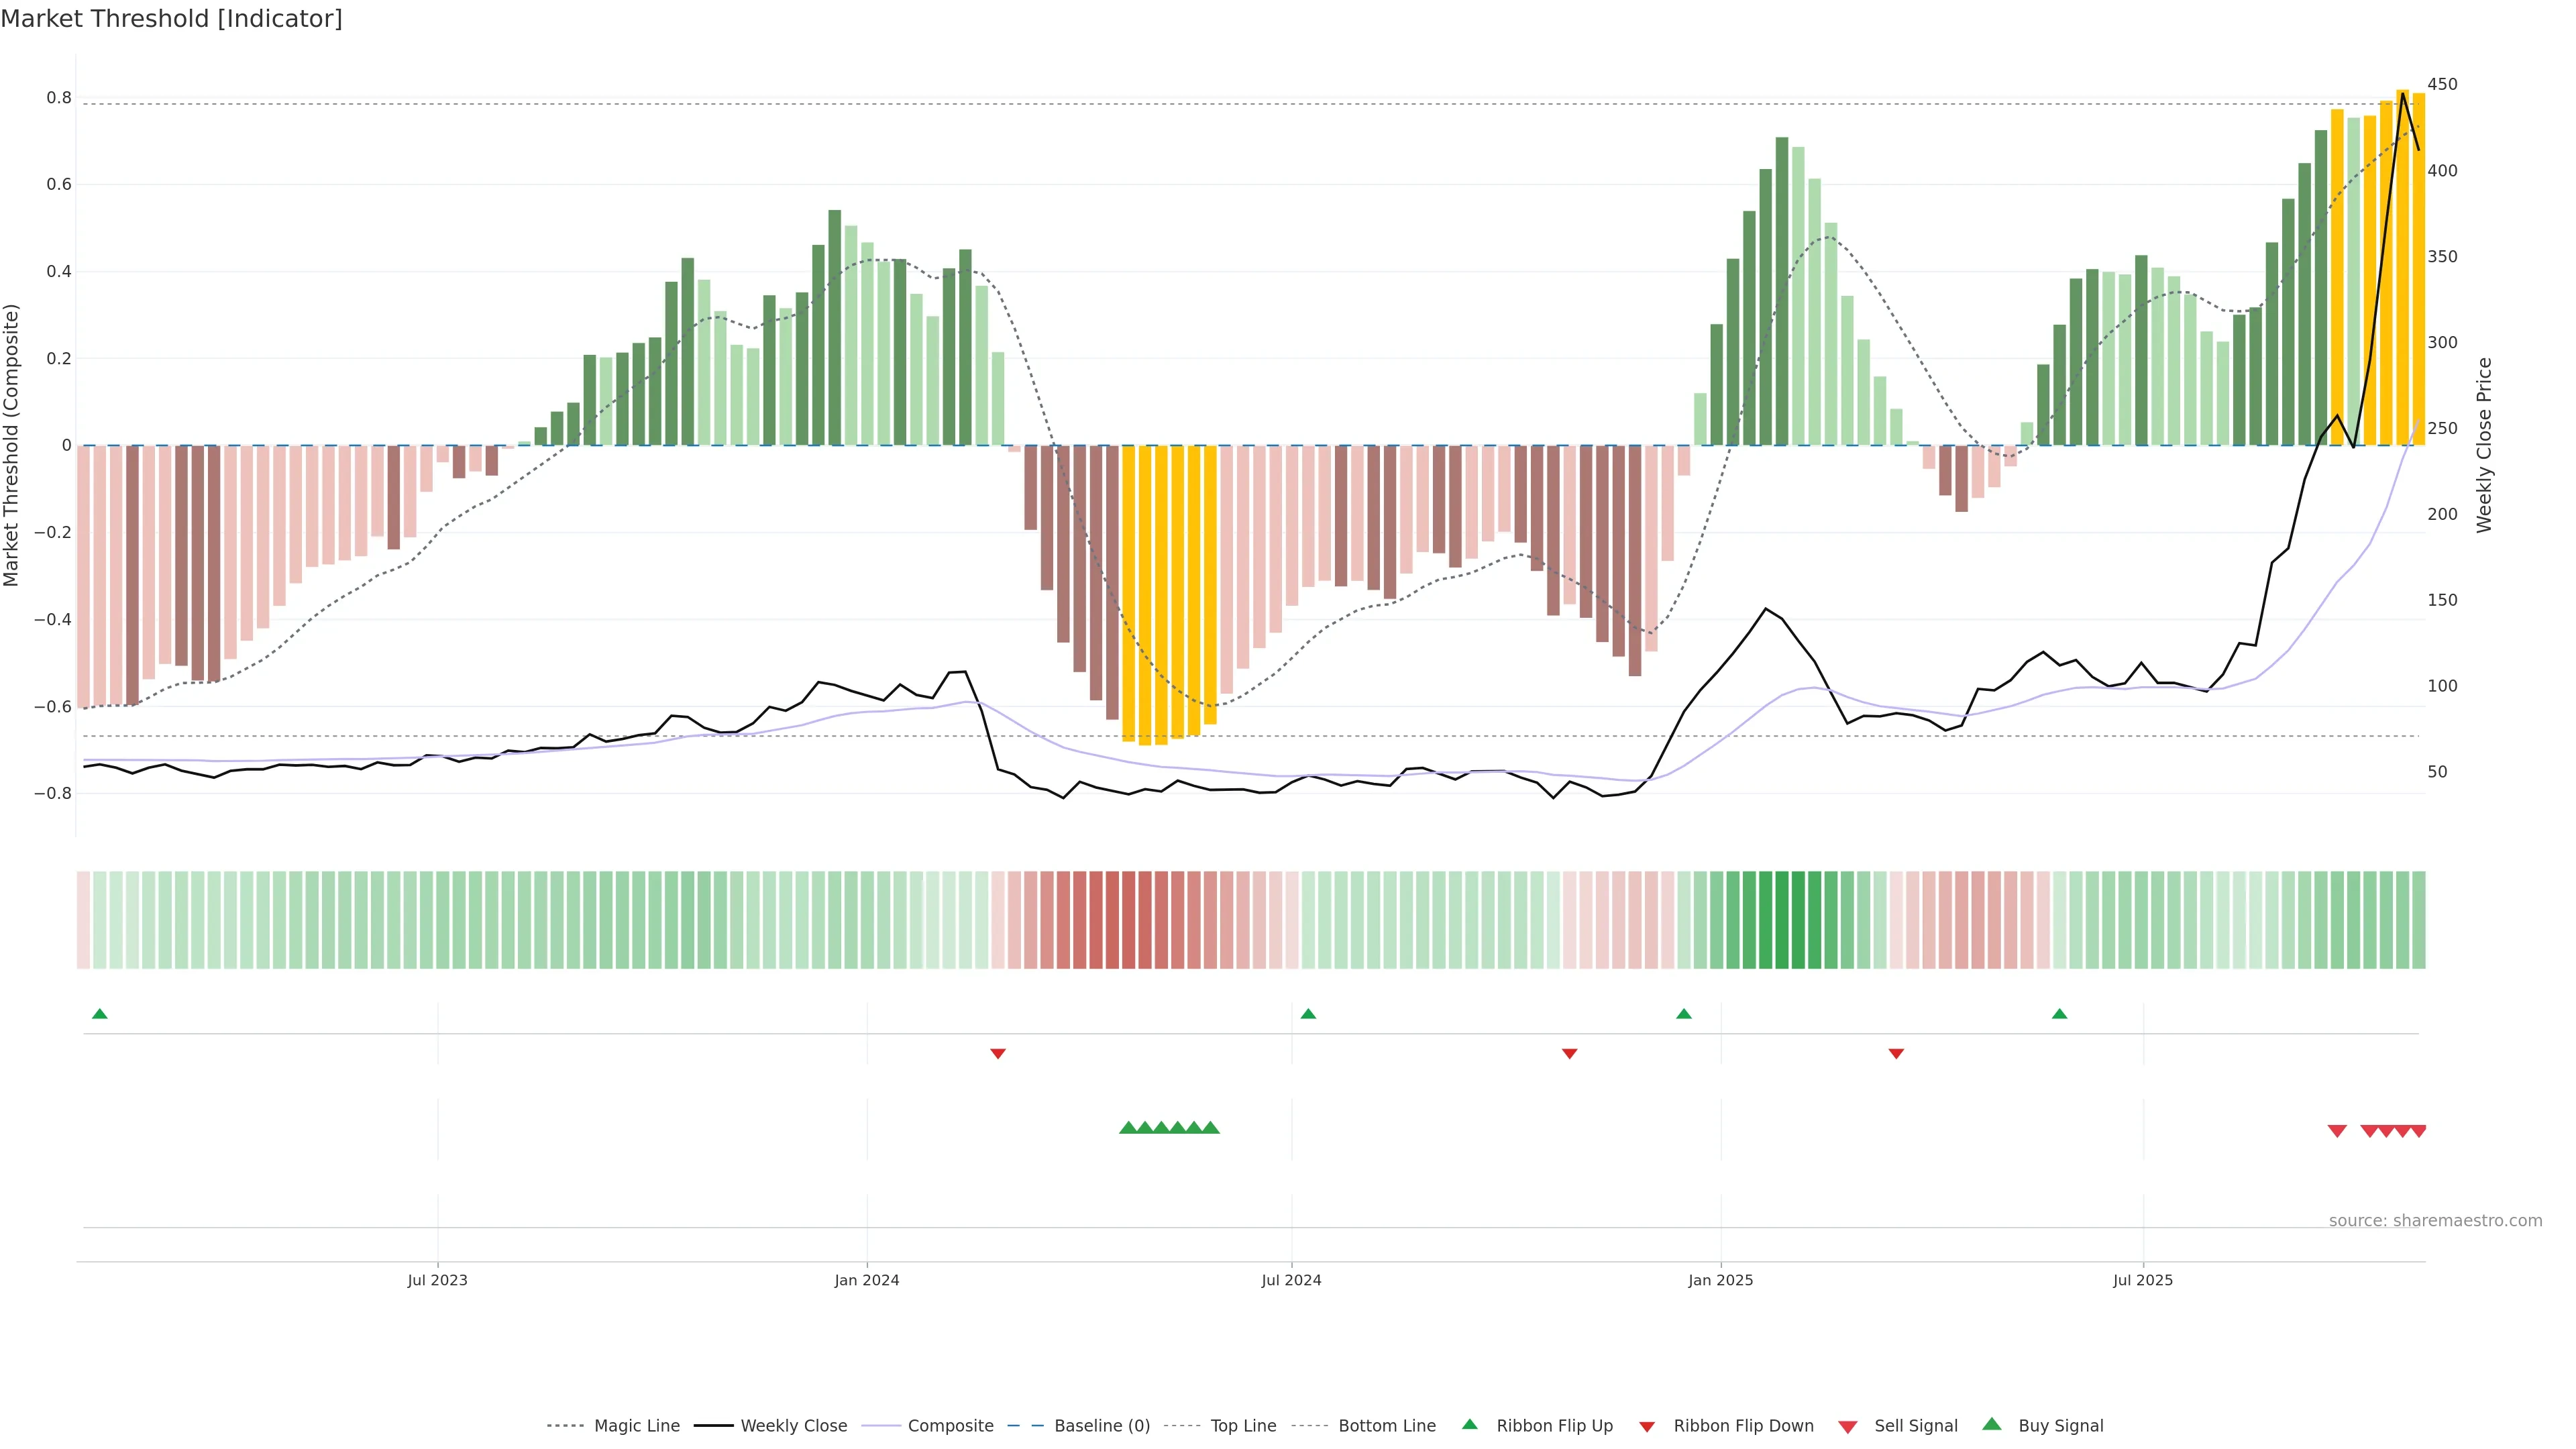Click Ribbon Flip Down marker in spring 2025
This screenshot has height=1449, width=2576.
pyautogui.click(x=1896, y=1053)
